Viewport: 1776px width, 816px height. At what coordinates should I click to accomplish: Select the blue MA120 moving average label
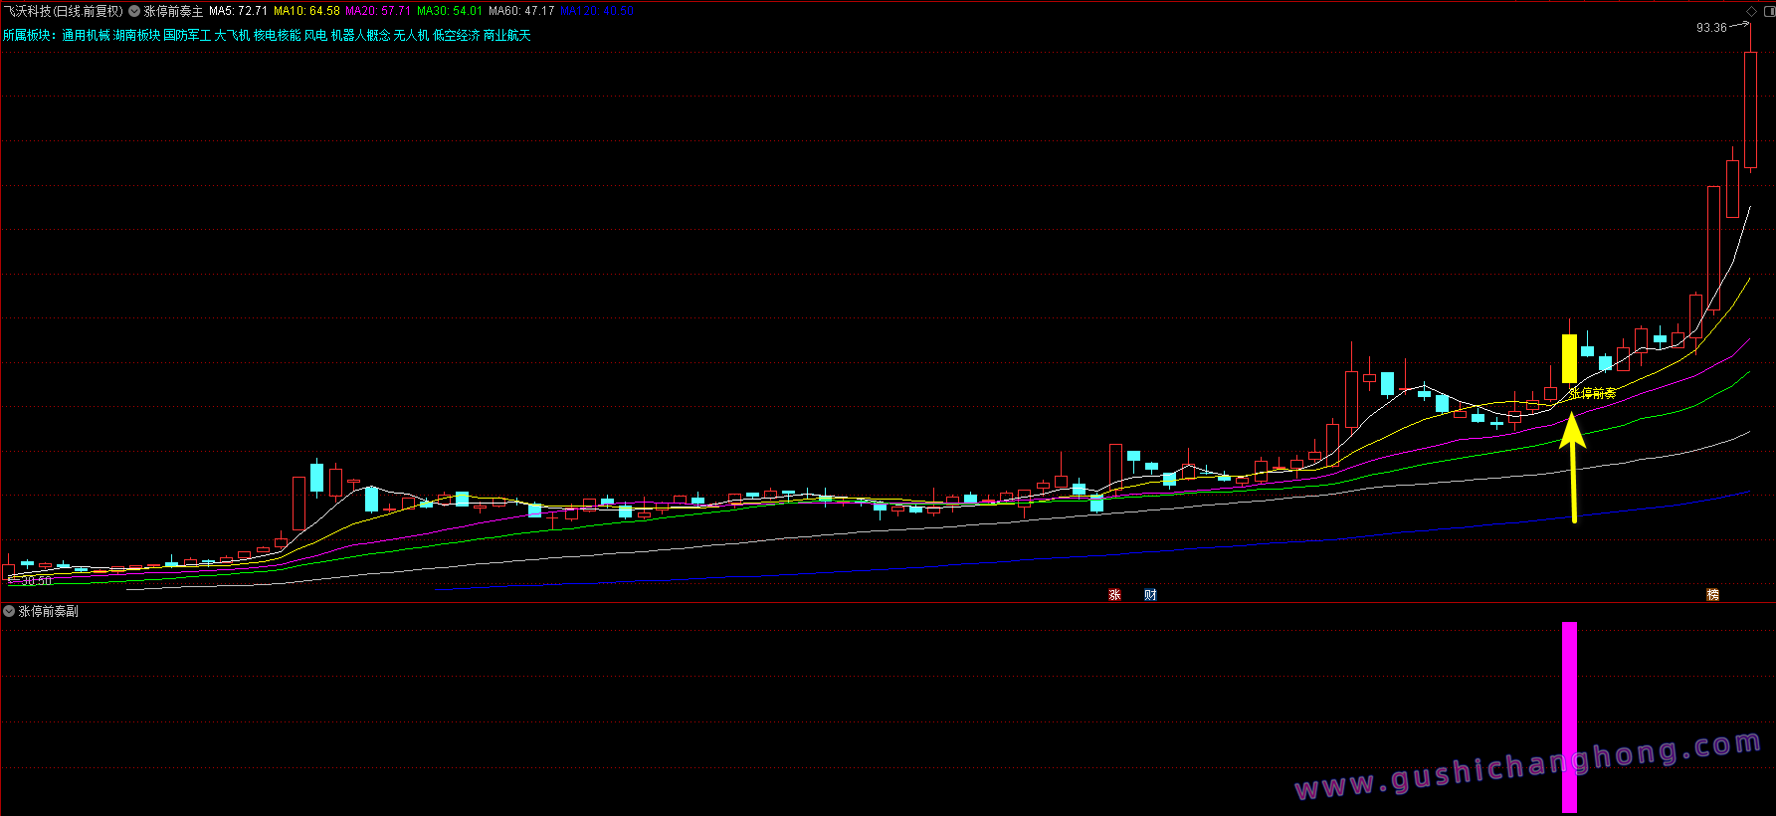(597, 11)
